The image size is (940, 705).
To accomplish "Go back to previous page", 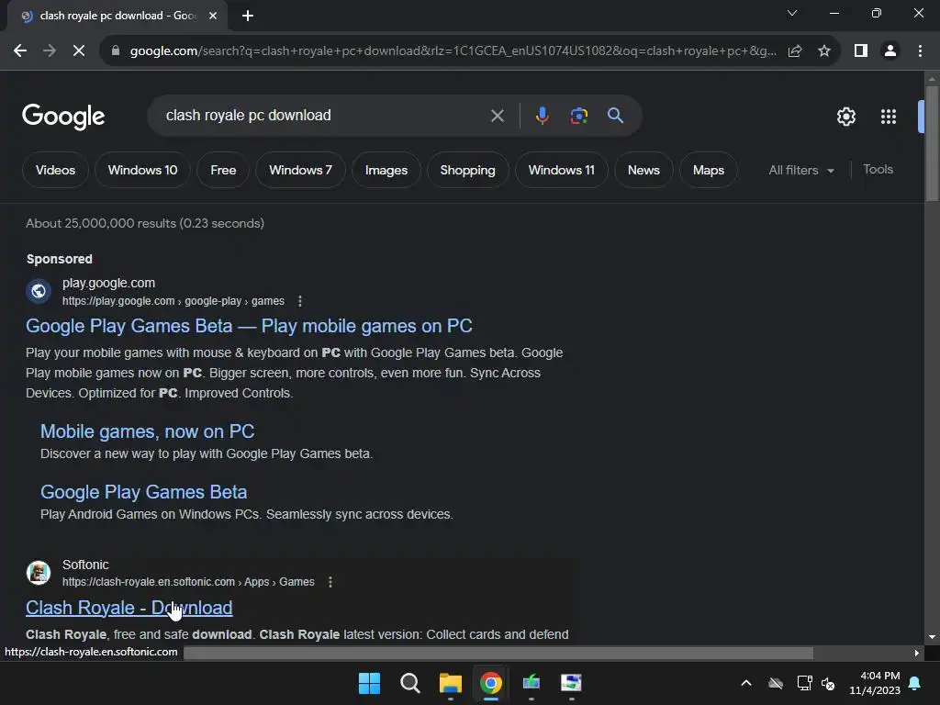I will (20, 51).
